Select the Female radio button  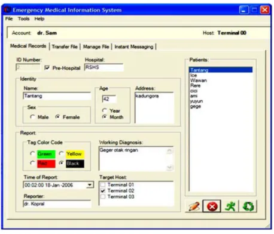click(57, 117)
